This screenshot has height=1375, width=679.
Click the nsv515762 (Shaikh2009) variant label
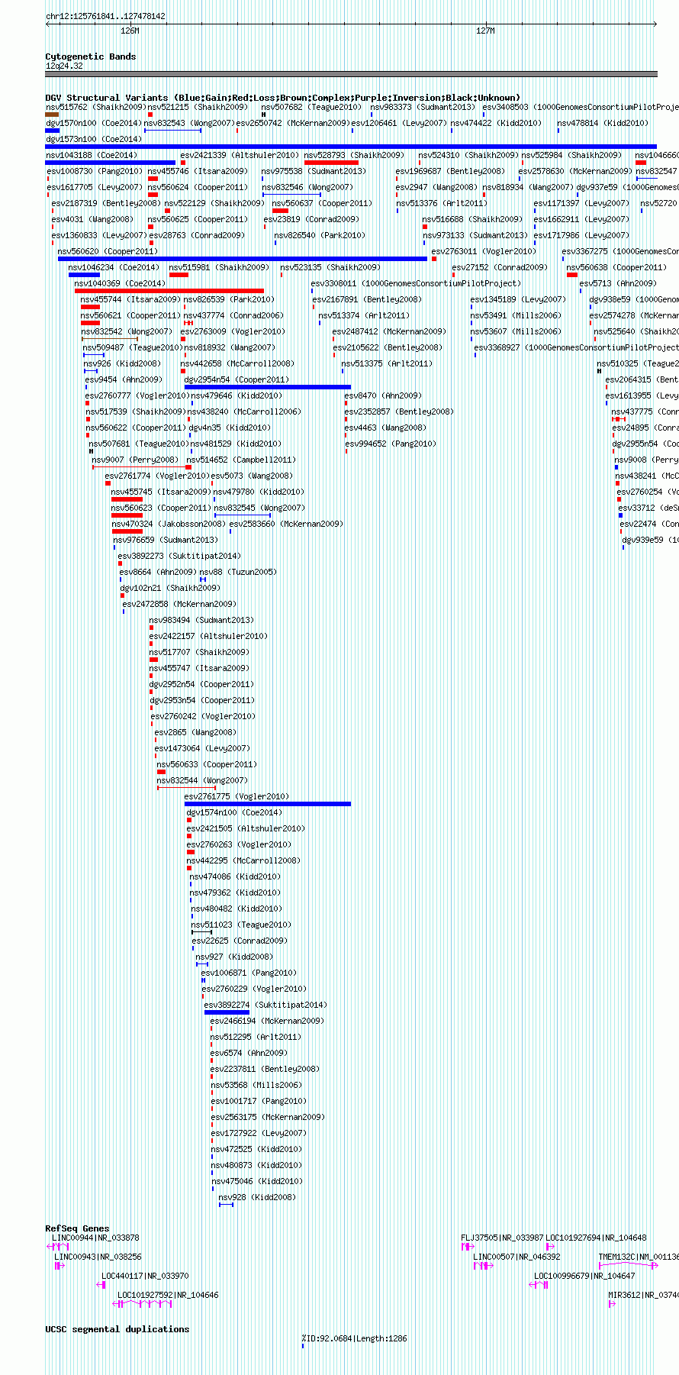pos(95,107)
